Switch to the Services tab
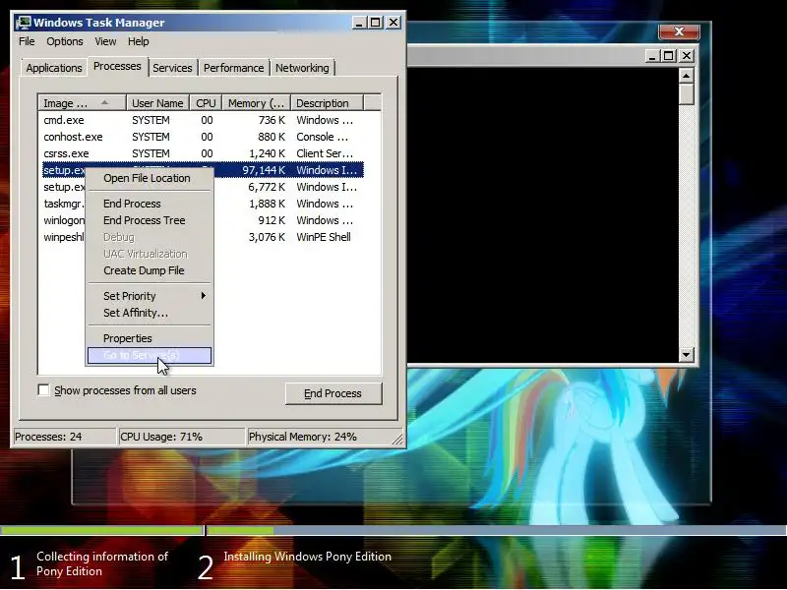The height and width of the screenshot is (590, 787). [172, 68]
